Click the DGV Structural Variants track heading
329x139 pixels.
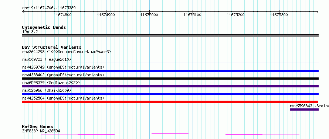point(52,47)
